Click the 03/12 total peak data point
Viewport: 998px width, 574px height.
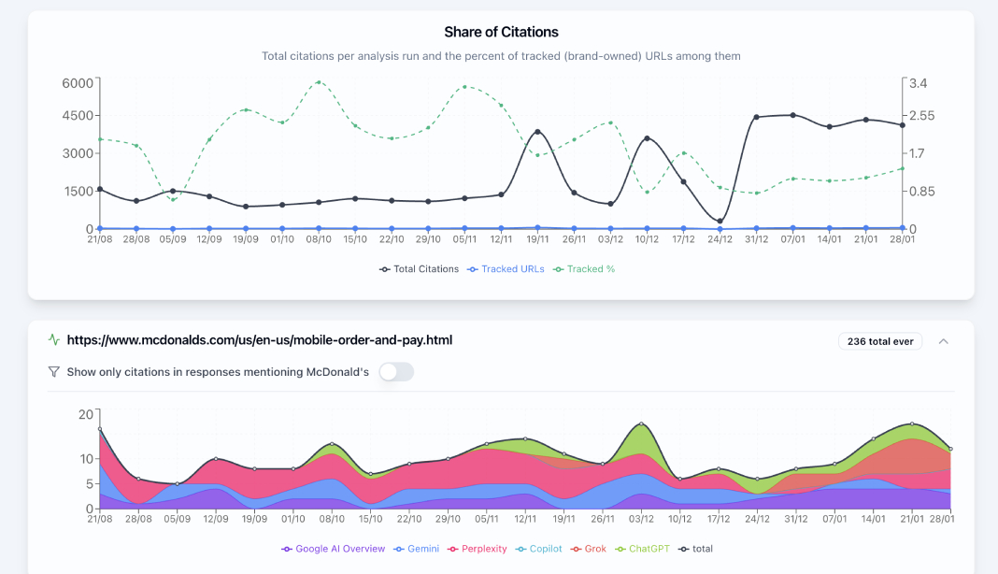tap(641, 423)
